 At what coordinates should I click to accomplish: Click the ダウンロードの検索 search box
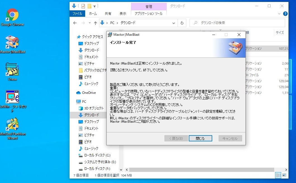(x=237, y=23)
